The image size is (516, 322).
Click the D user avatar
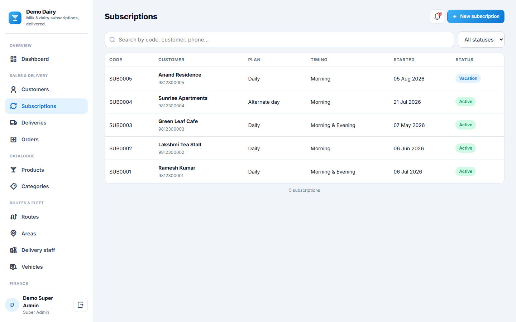12,305
